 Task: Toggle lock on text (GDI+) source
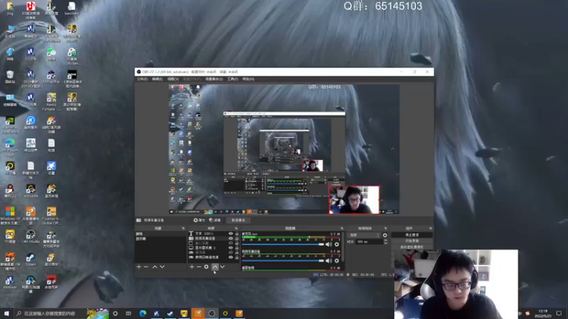[237, 234]
